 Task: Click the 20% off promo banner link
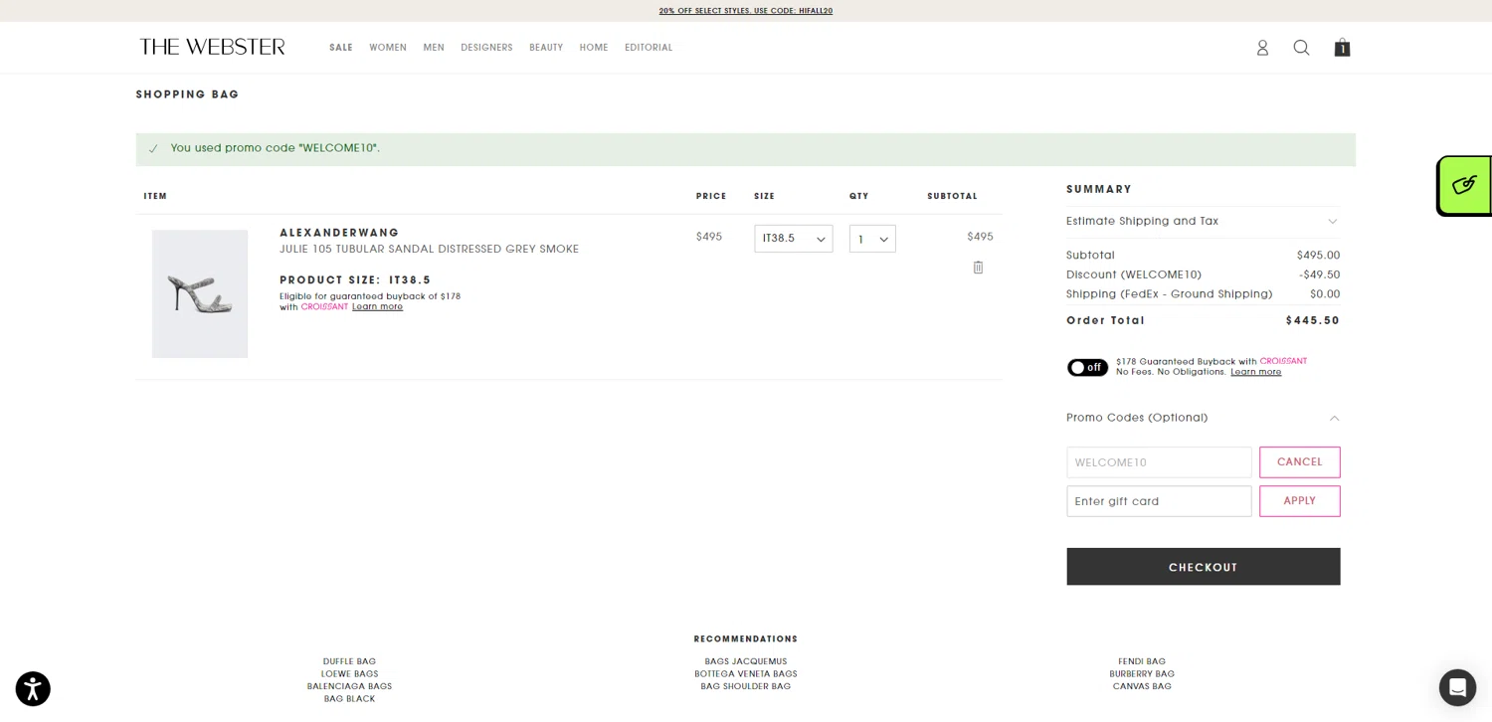[746, 11]
